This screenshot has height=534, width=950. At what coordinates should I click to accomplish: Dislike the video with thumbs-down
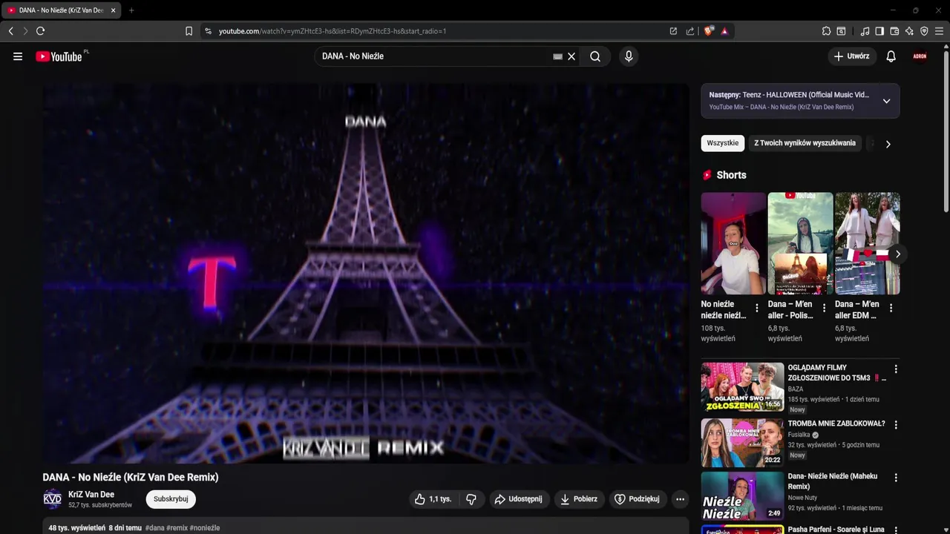coord(471,499)
